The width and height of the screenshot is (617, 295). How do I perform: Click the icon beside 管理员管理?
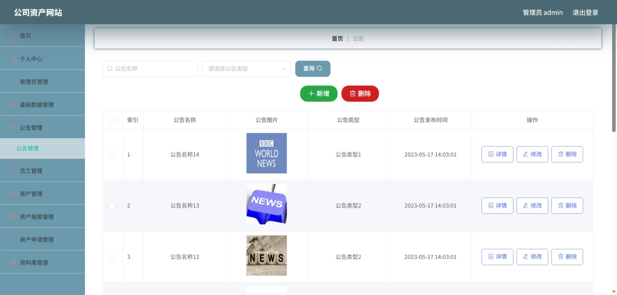point(13,81)
